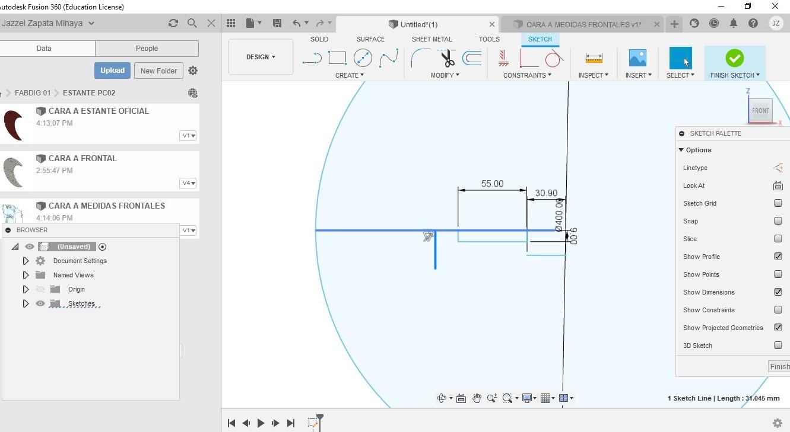Viewport: 790px width, 432px height.
Task: Select the 2-Point Rectangle tool
Action: (x=337, y=58)
